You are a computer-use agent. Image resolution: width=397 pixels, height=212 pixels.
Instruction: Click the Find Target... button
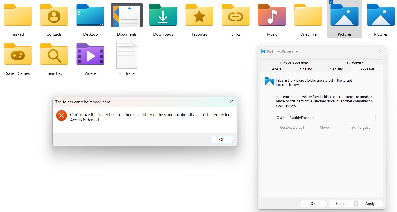tap(360, 127)
